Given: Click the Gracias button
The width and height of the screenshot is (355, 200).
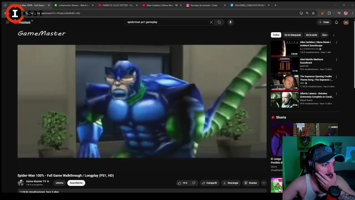Looking at the screenshot, I should (x=250, y=183).
